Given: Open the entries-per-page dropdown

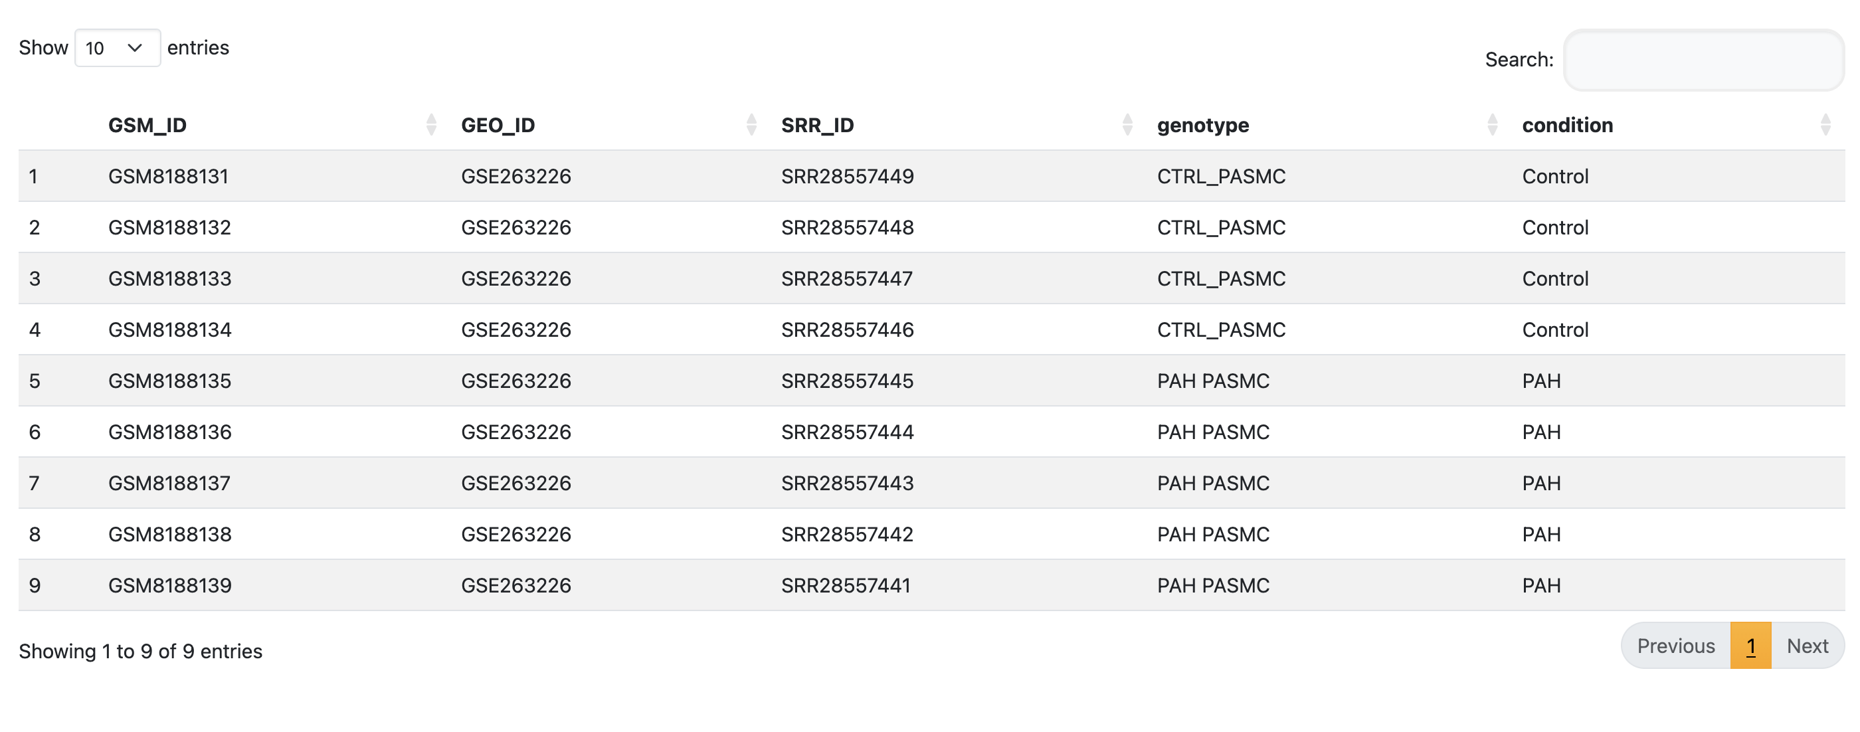Looking at the screenshot, I should [x=117, y=48].
